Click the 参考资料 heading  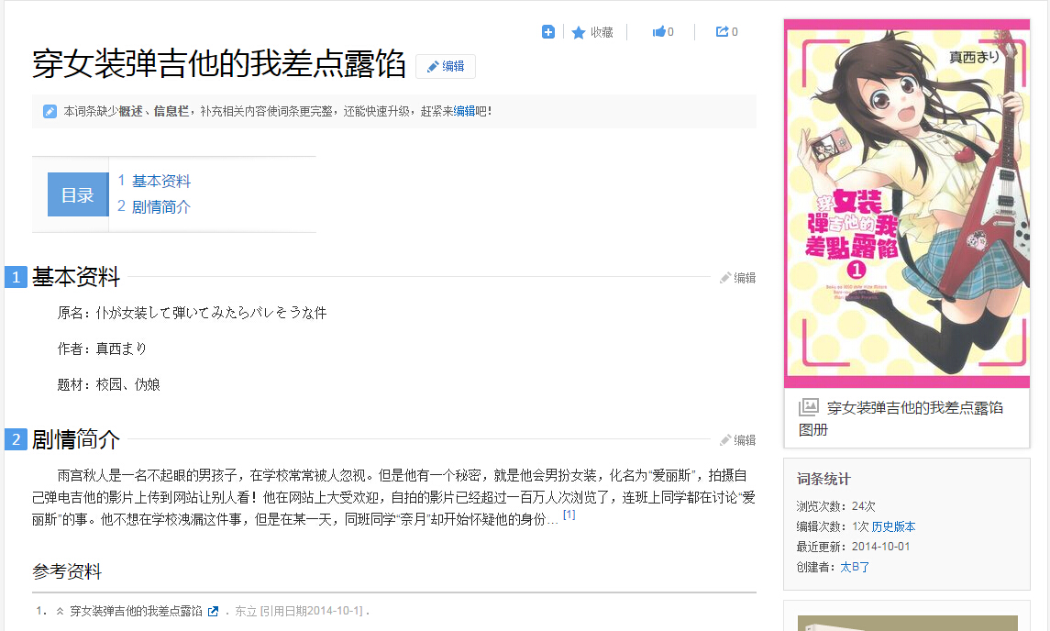(x=67, y=571)
